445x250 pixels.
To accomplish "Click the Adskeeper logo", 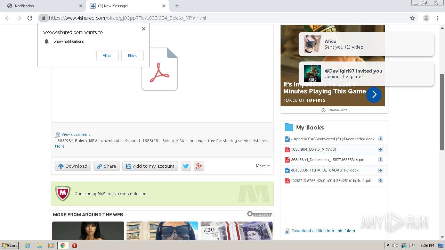I will [x=259, y=214].
